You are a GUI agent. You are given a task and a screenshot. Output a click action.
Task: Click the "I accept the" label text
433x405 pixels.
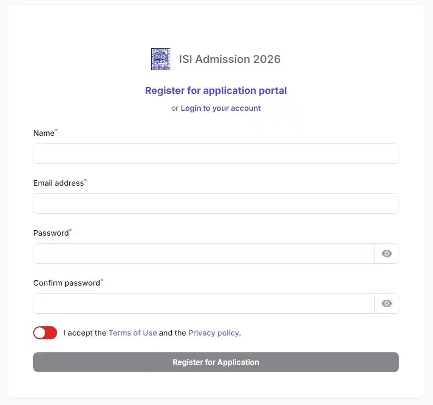85,333
